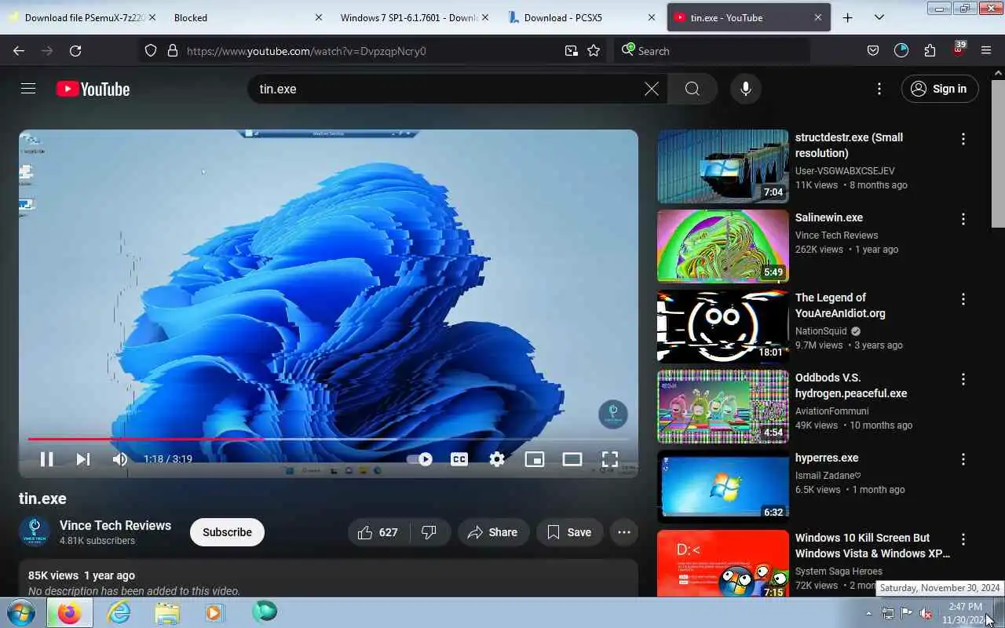Image resolution: width=1005 pixels, height=628 pixels.
Task: Like the video with 627 likes
Action: (378, 532)
